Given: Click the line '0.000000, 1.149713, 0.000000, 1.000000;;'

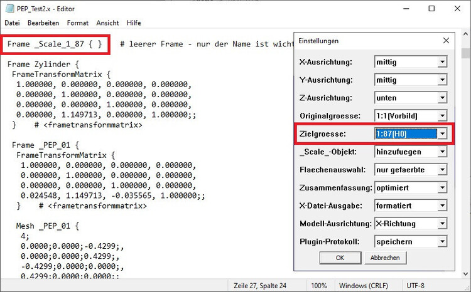Looking at the screenshot, I should point(106,115).
